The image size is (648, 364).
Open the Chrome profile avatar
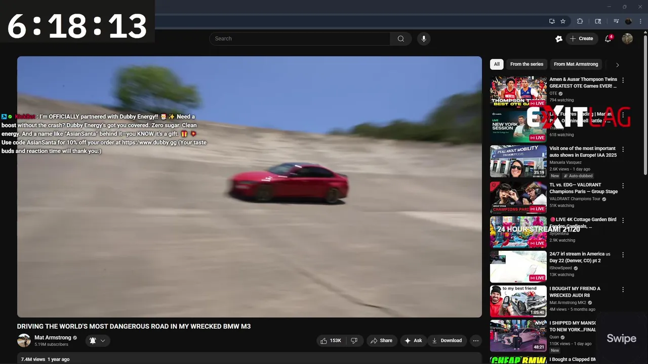click(628, 21)
